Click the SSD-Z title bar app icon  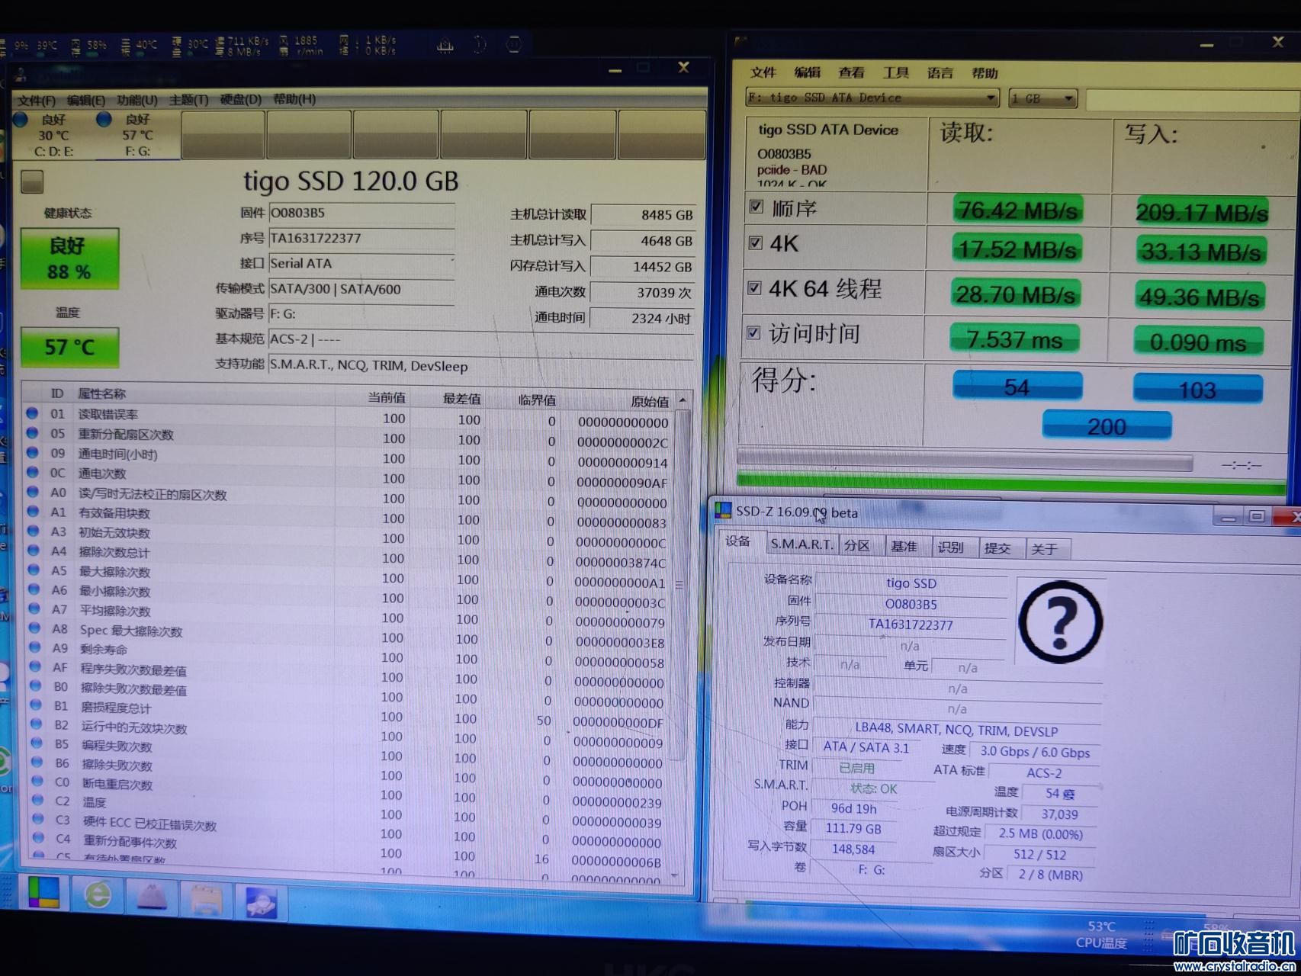[x=722, y=511]
